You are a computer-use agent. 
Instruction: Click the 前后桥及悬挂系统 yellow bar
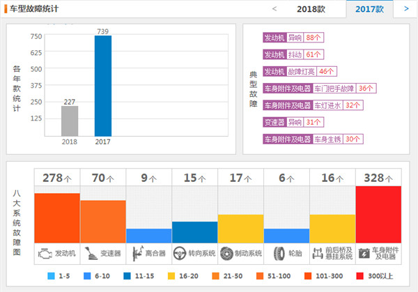[x=332, y=229]
